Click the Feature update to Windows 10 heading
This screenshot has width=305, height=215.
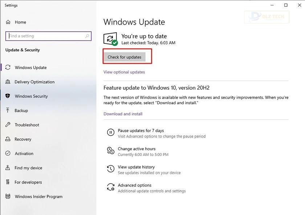(x=156, y=88)
